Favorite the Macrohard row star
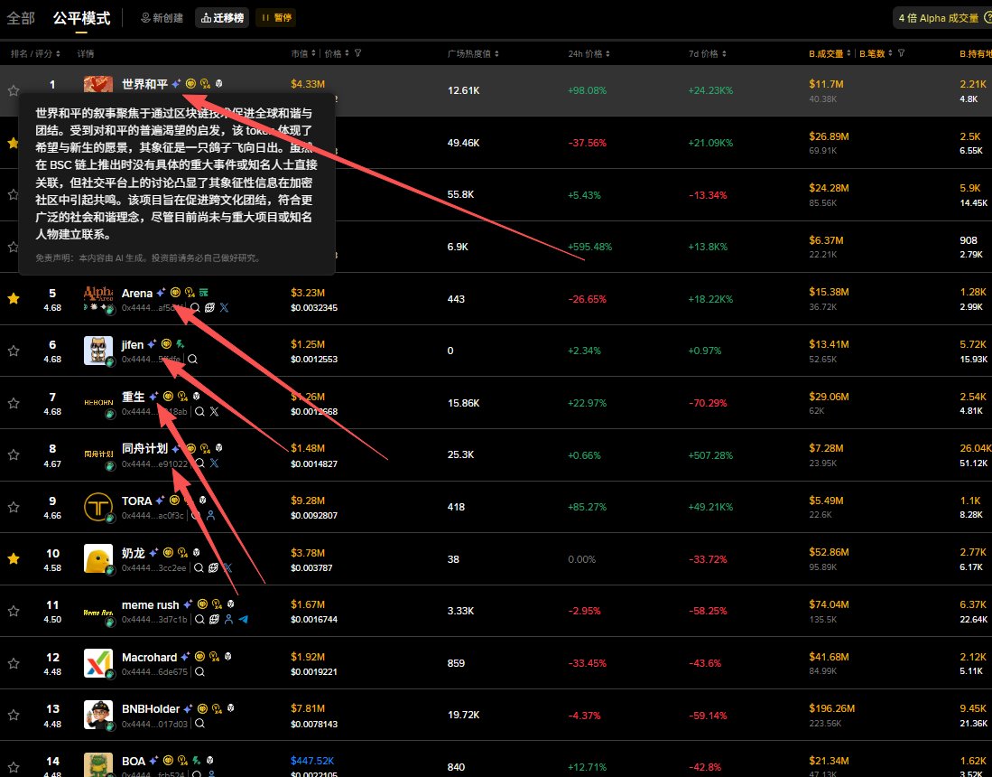This screenshot has height=777, width=992. point(14,664)
